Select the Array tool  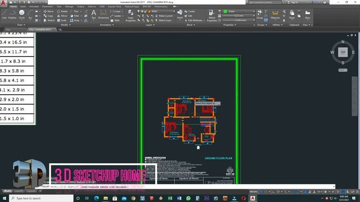[75, 20]
